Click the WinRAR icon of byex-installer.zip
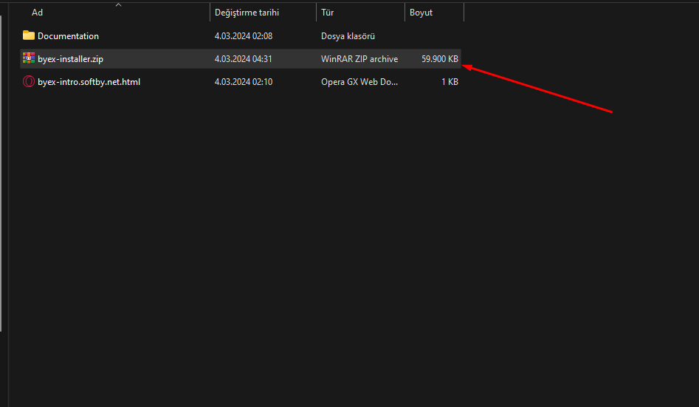The width and height of the screenshot is (699, 407). pos(29,58)
